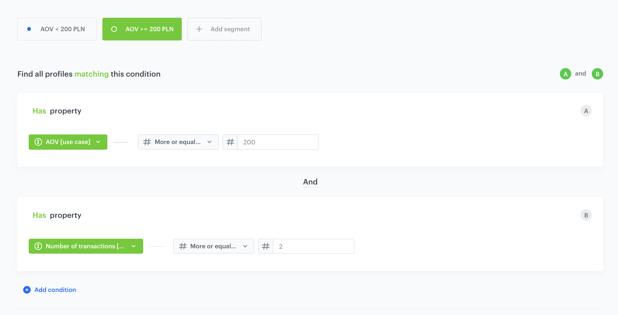618x315 pixels.
Task: Click the blue plus icon beside Add condition
Action: 27,290
